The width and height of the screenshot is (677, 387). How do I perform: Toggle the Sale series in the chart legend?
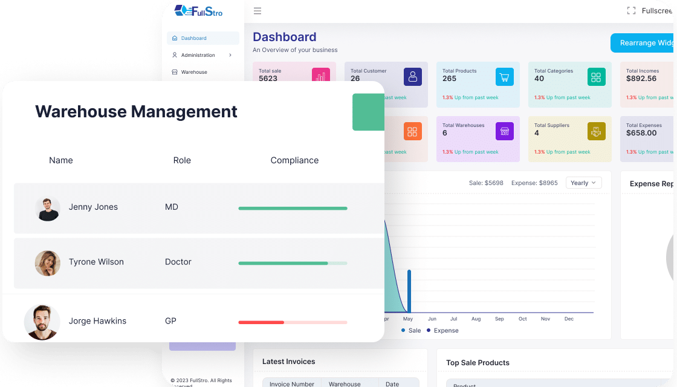pos(410,330)
